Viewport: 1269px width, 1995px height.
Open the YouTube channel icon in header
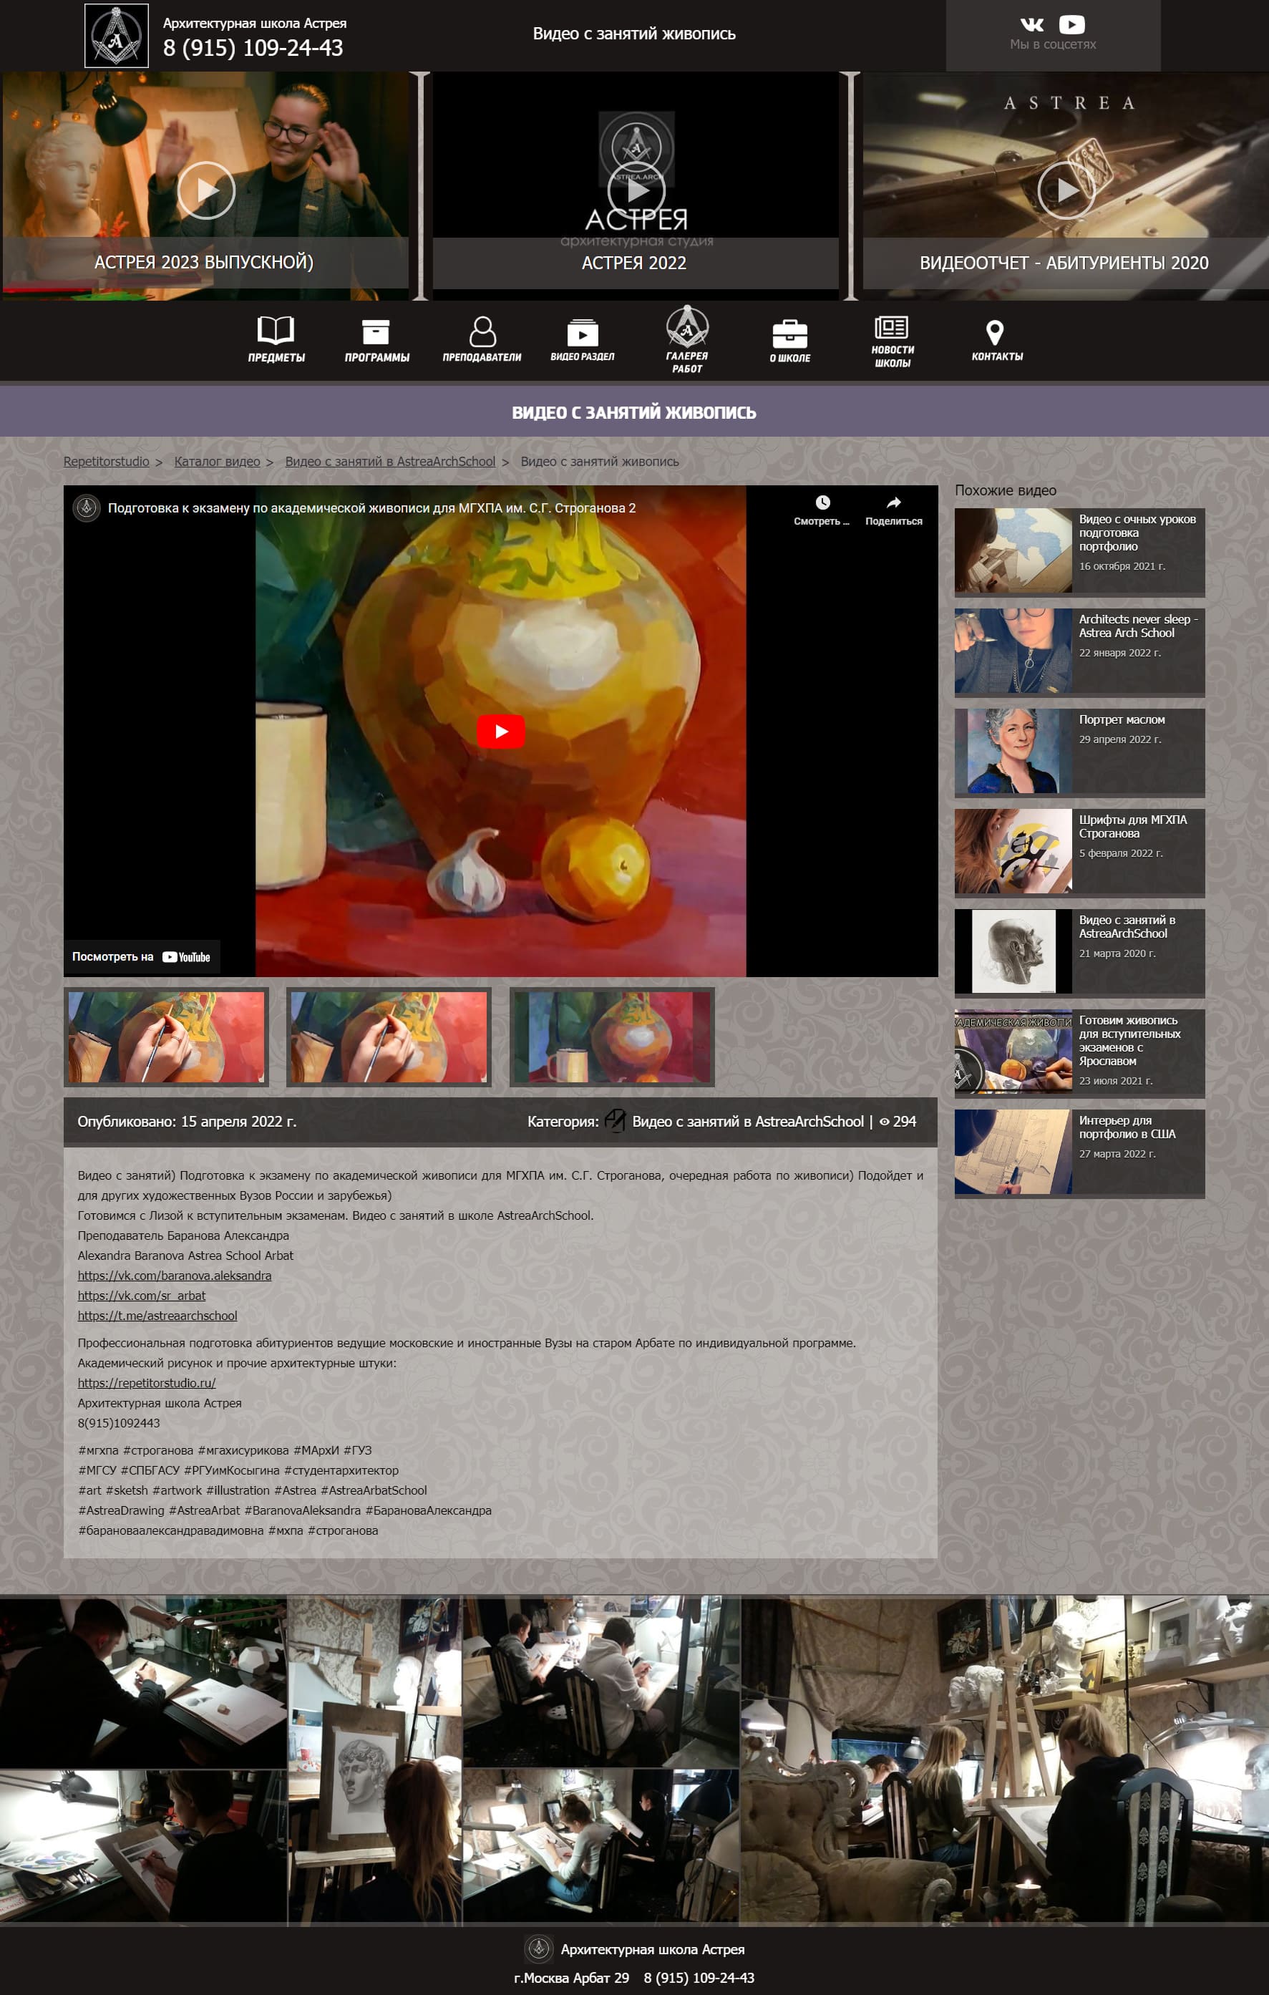1072,25
